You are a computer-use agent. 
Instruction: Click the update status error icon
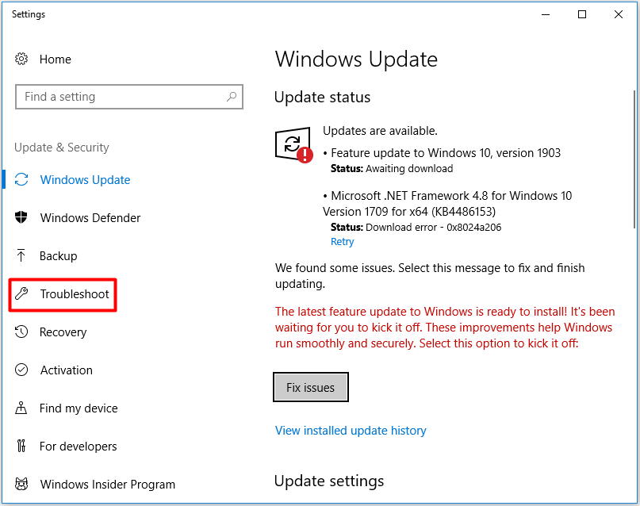click(x=294, y=145)
